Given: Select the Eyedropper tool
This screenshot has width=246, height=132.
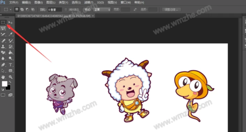Looking at the screenshot, I should pyautogui.click(x=10, y=34).
